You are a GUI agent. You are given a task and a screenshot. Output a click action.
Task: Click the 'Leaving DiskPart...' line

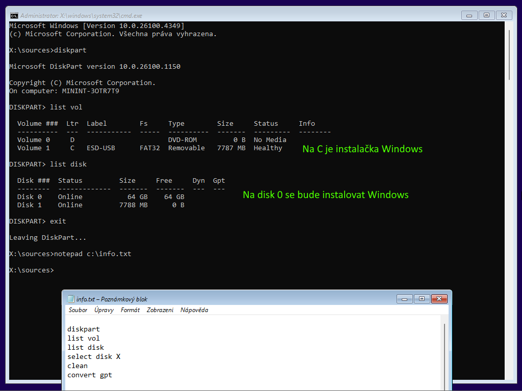[47, 238]
